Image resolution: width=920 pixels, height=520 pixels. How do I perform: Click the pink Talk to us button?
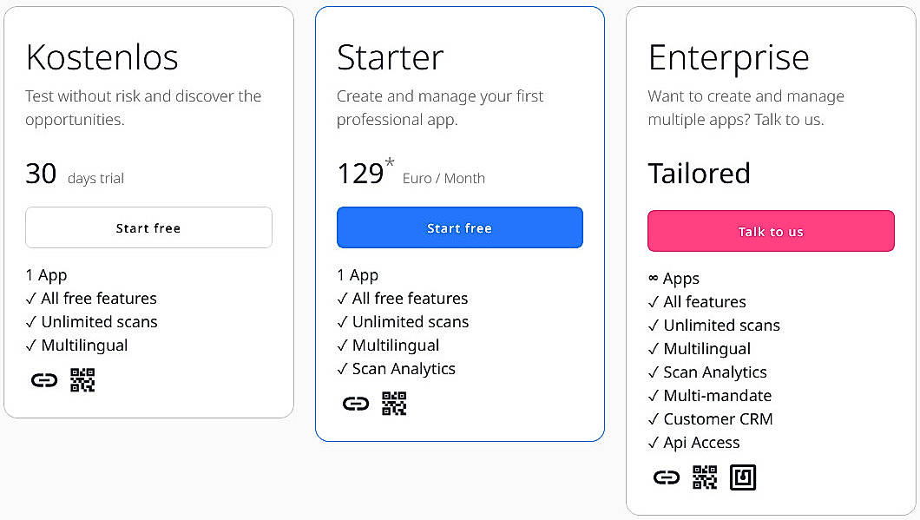pos(770,231)
